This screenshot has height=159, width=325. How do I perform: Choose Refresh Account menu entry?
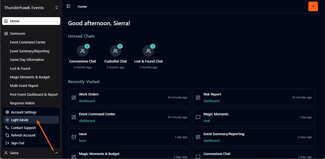(x=23, y=135)
